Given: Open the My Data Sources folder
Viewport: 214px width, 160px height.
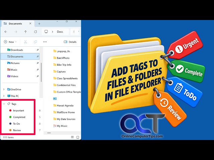Looking at the screenshot, I should [64, 119].
